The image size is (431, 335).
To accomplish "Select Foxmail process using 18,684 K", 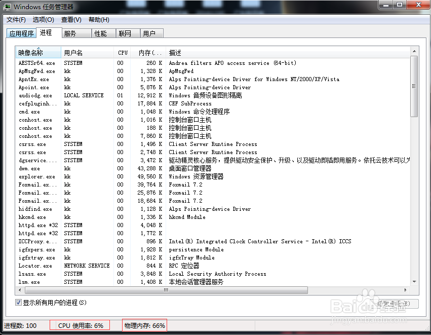I will click(x=213, y=201).
